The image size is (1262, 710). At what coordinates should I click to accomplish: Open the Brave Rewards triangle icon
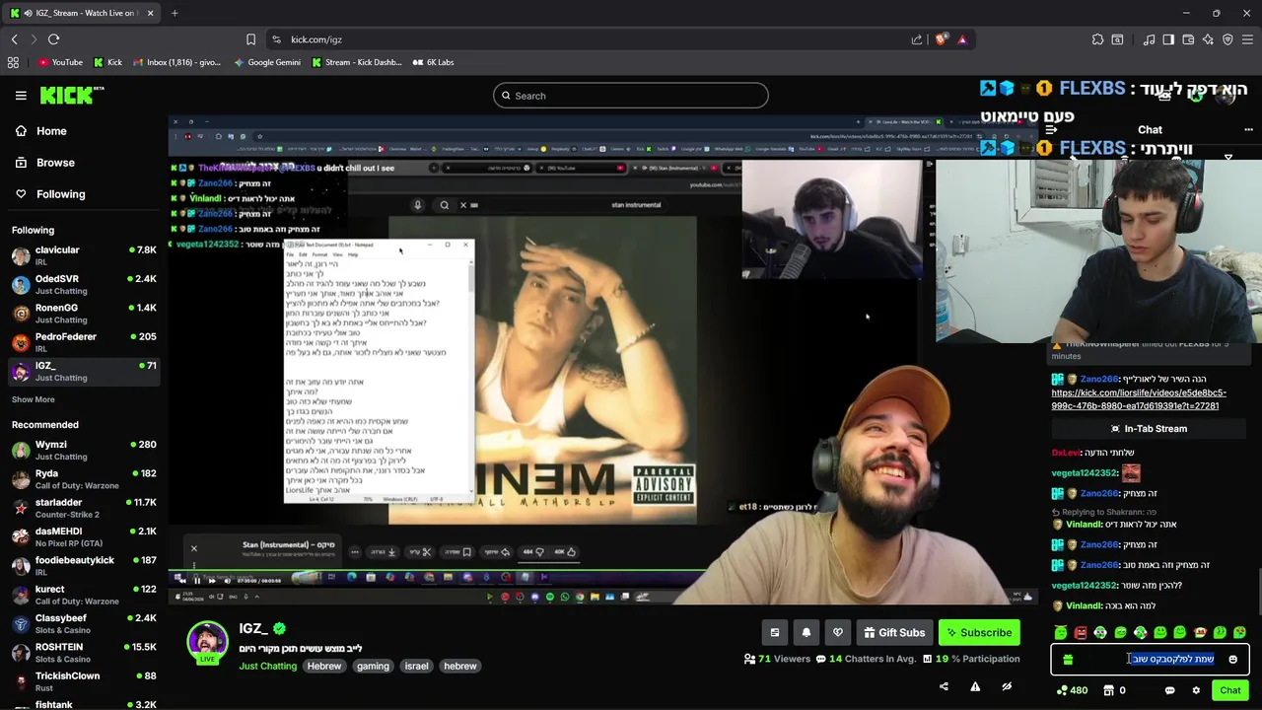(962, 39)
